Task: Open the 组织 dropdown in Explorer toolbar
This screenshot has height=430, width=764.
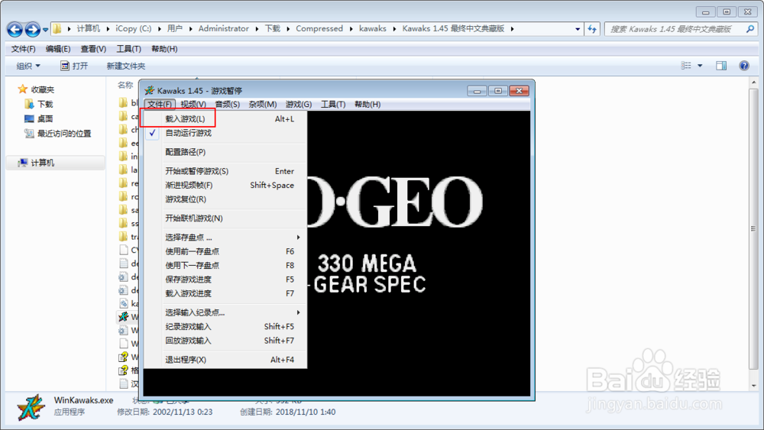Action: click(x=28, y=66)
